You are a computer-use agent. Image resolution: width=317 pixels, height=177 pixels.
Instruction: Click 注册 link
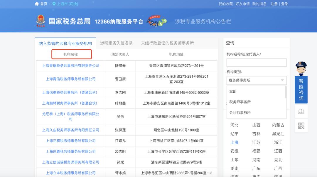(x=274, y=4)
